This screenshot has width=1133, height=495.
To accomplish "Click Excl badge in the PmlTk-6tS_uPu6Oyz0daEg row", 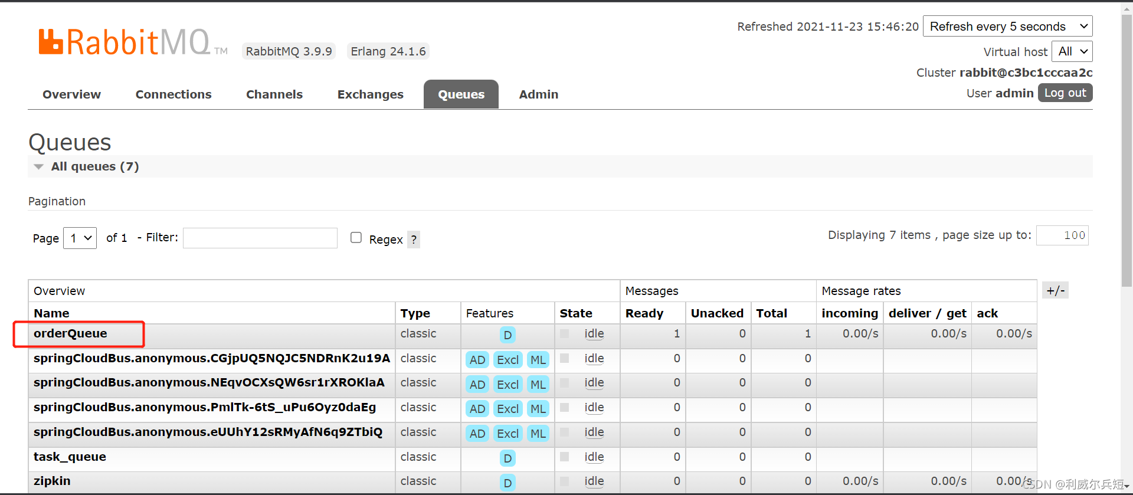I will 507,409.
